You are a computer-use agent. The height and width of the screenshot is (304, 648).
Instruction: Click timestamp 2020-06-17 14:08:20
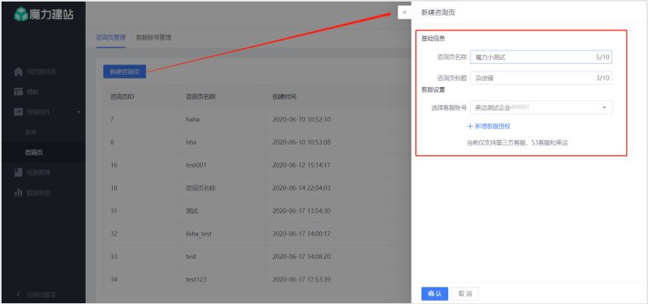[301, 257]
